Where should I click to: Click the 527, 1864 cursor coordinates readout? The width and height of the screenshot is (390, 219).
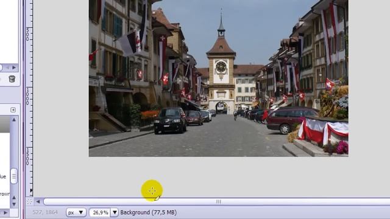(x=45, y=212)
